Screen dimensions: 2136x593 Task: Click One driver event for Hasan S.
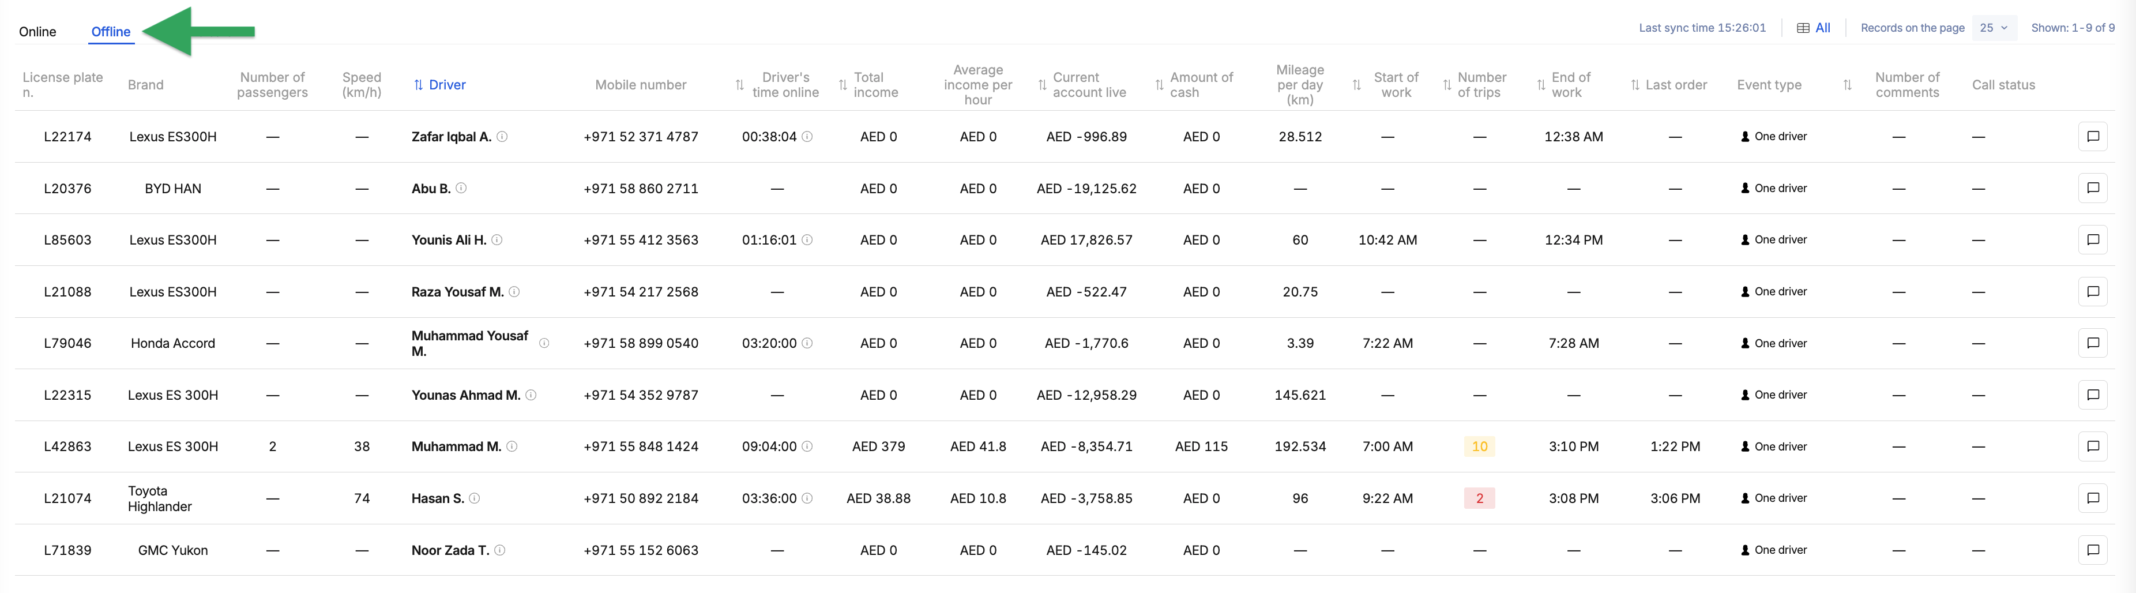tap(1774, 498)
